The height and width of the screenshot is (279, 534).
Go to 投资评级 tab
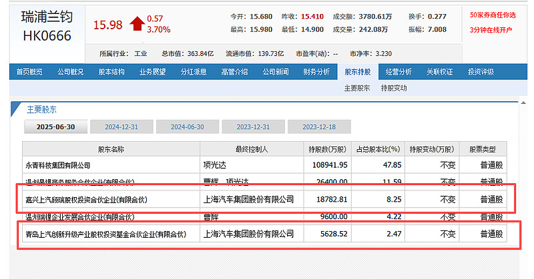tap(481, 72)
